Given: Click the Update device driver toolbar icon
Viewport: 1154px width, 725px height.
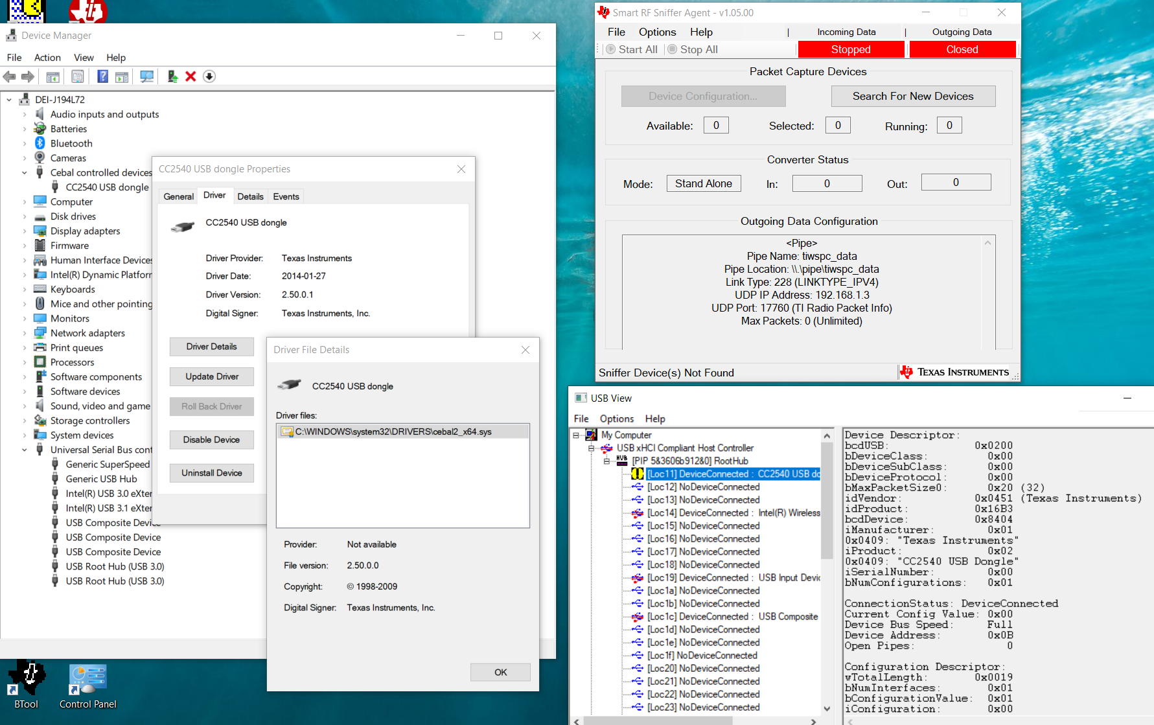Looking at the screenshot, I should point(172,76).
